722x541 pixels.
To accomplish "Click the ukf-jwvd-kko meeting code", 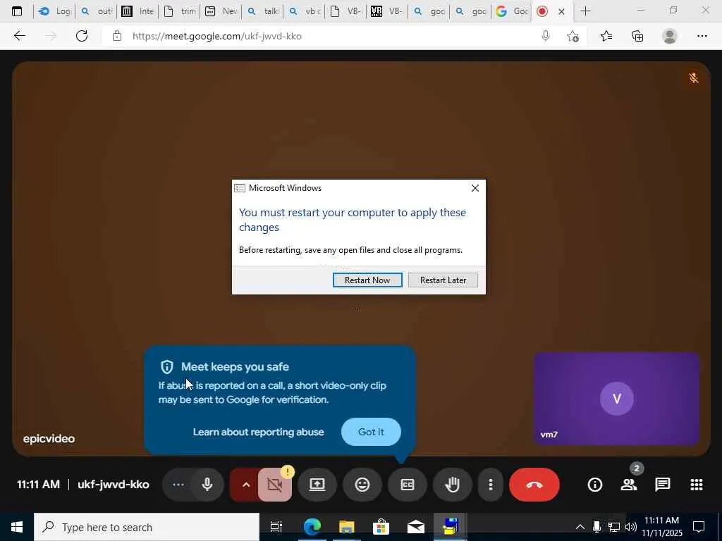I will [114, 485].
